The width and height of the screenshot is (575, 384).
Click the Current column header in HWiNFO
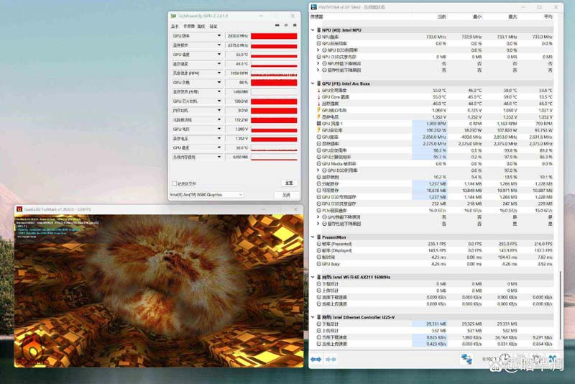click(x=441, y=17)
